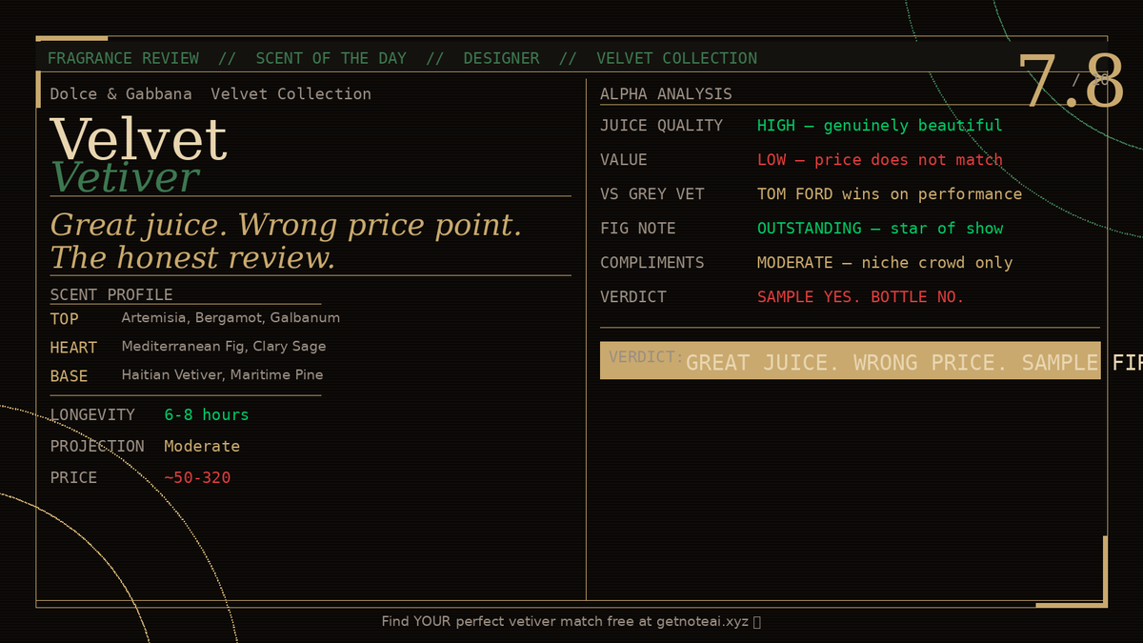Click the ~50-320 price value
This screenshot has width=1143, height=643.
197,477
